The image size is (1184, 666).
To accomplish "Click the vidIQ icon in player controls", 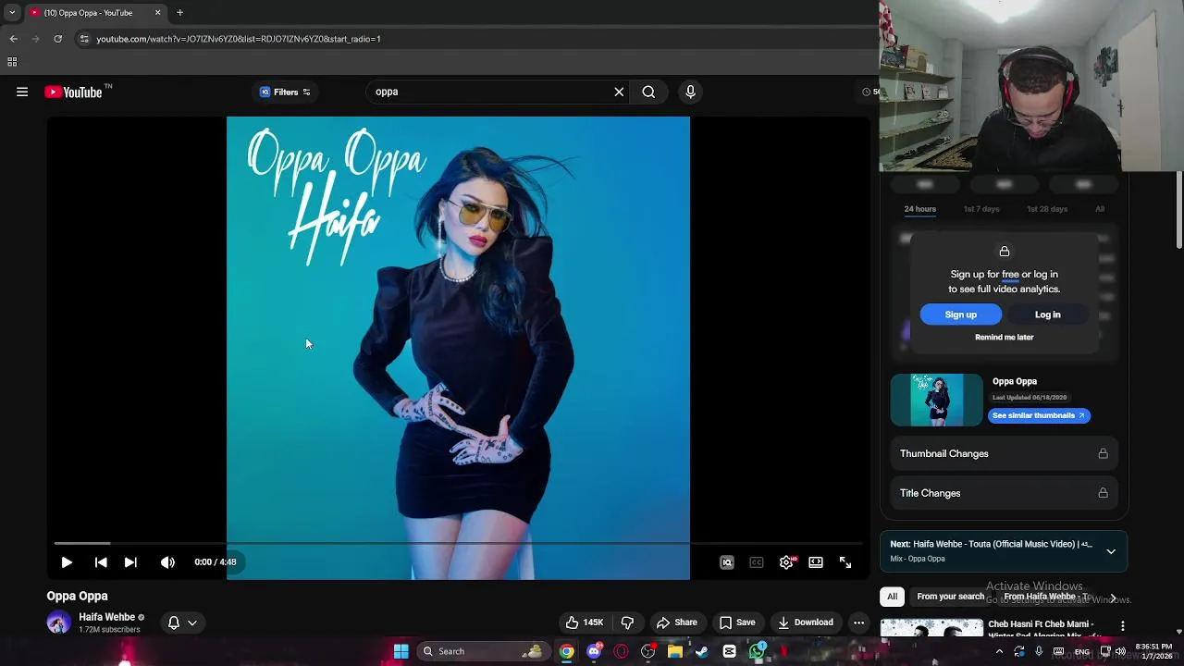I will pos(727,562).
